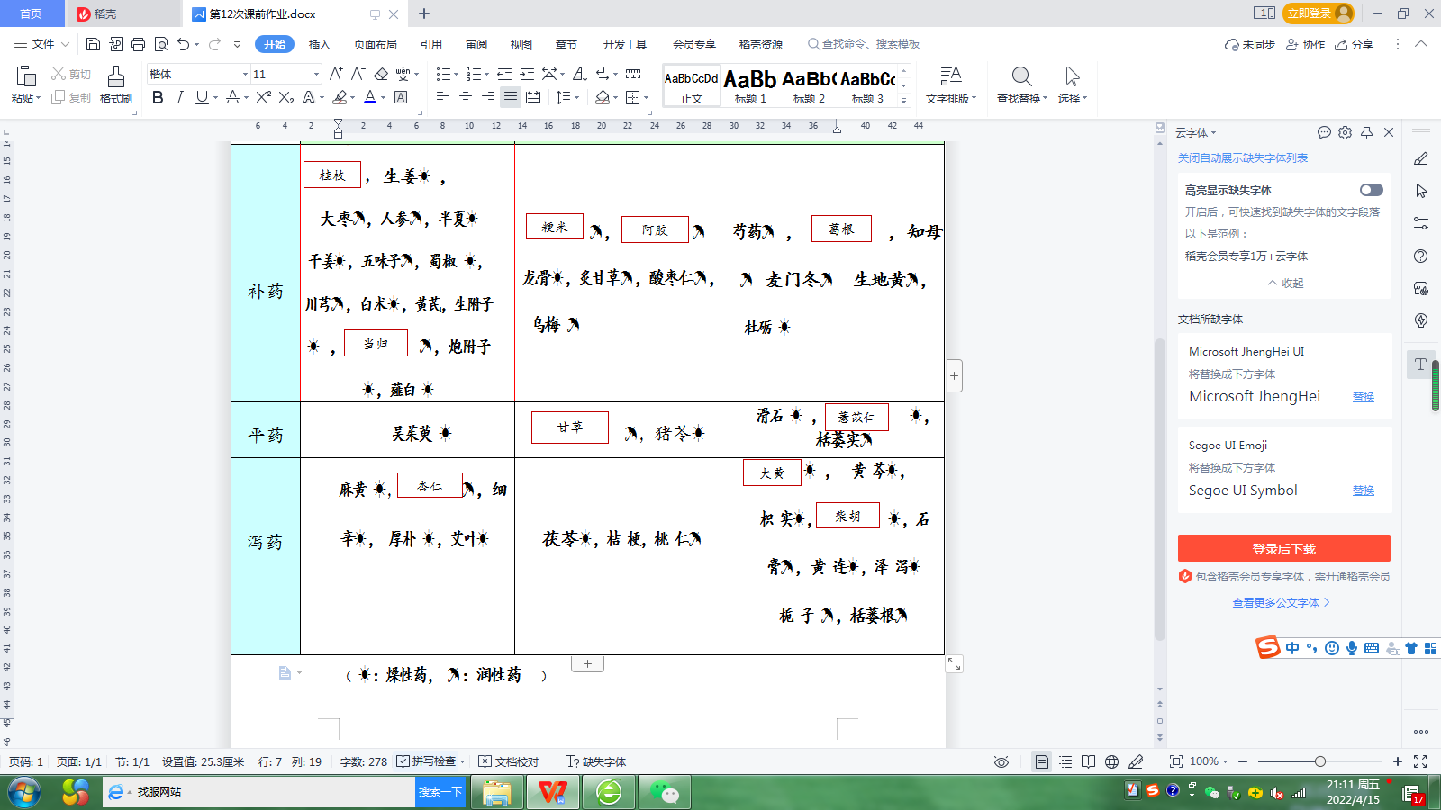Click 关闭自动展示缺失字体列表 link

(1243, 158)
